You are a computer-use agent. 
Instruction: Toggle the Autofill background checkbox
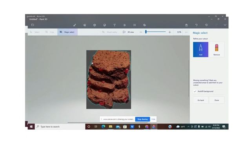coord(195,91)
